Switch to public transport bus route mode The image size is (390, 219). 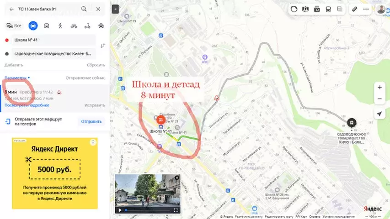point(47,26)
